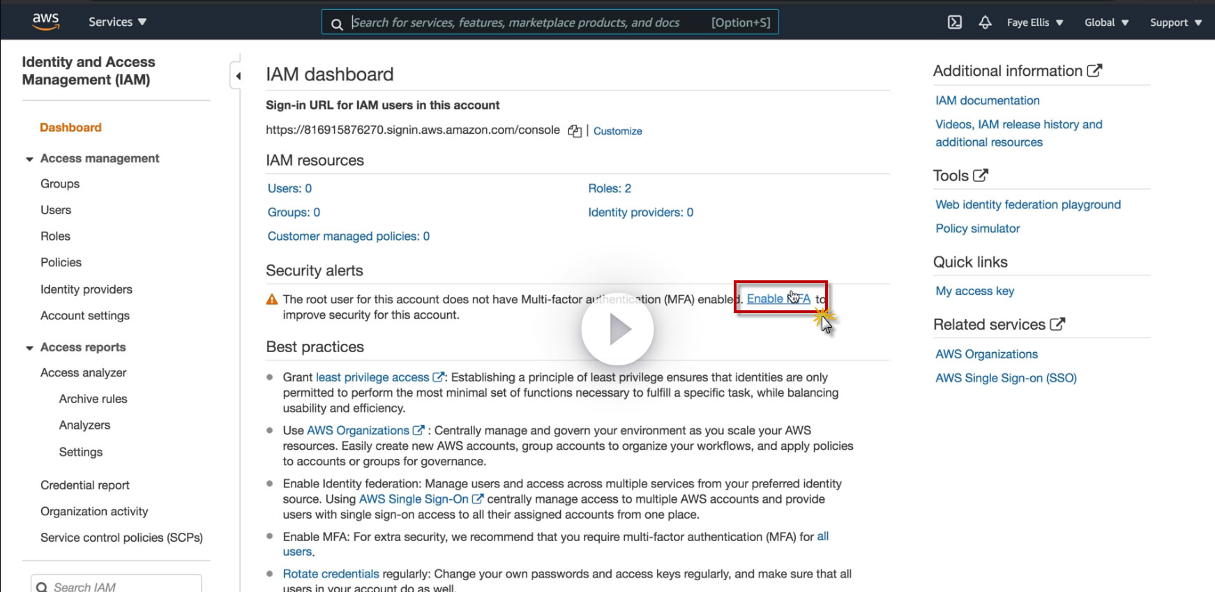Click the sign-in URL text

[x=413, y=130]
